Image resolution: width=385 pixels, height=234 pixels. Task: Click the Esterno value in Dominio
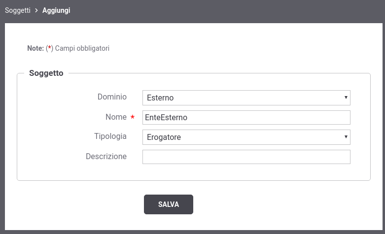click(160, 98)
